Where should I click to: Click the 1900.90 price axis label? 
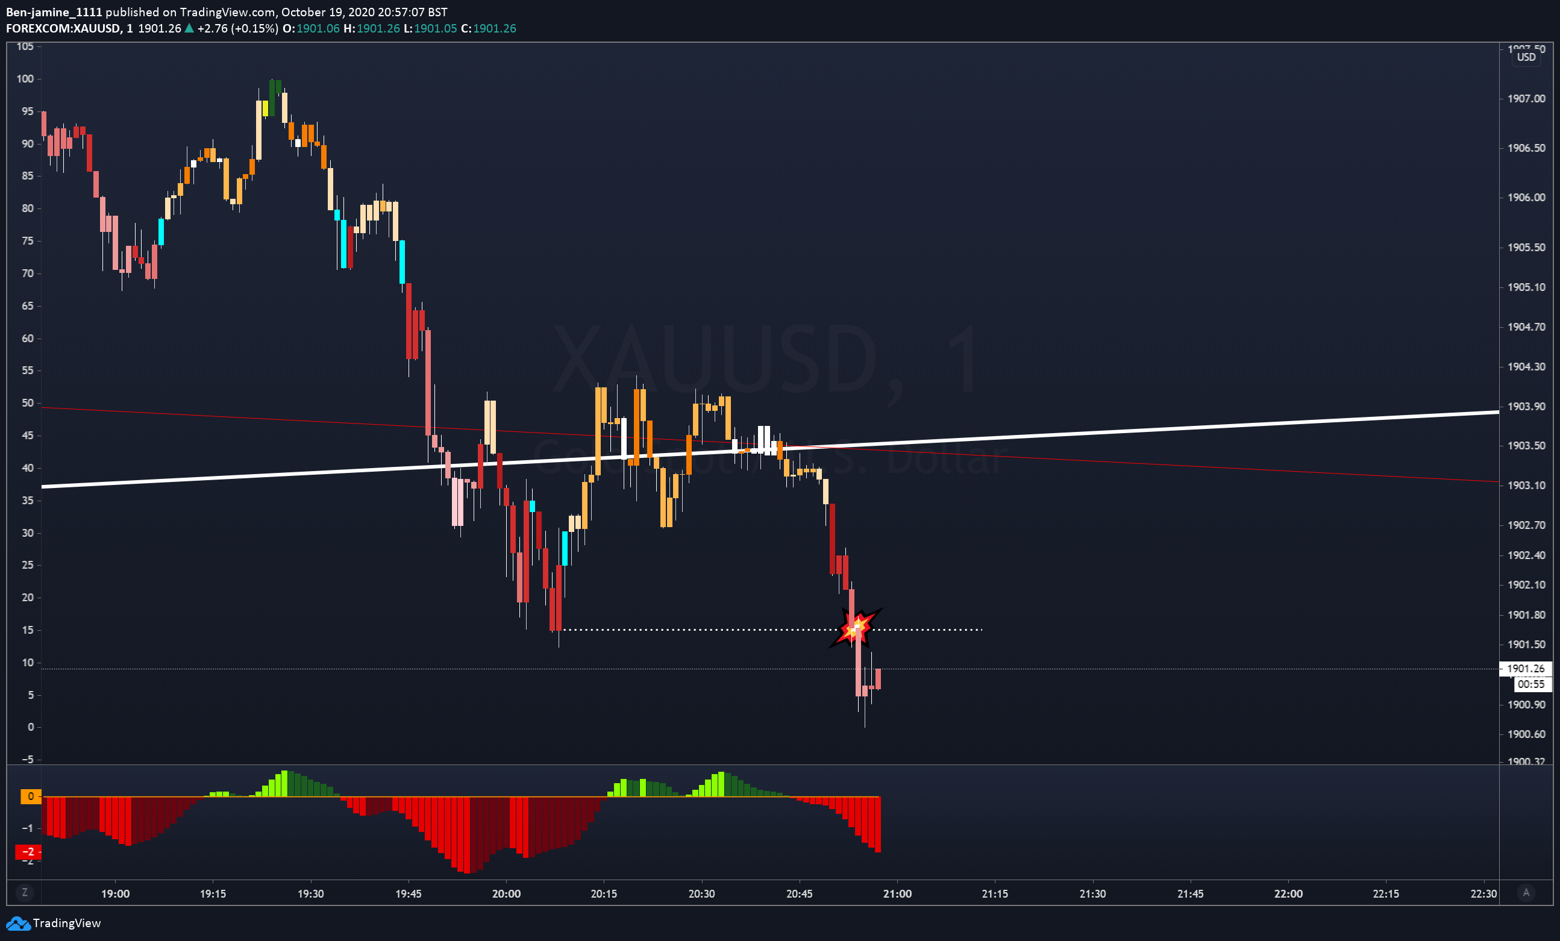1526,704
